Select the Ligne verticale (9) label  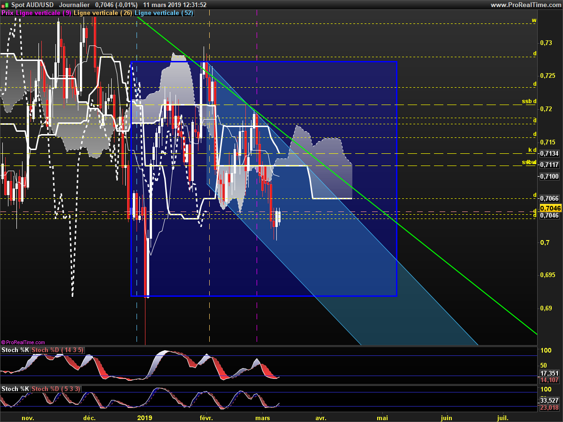[44, 13]
